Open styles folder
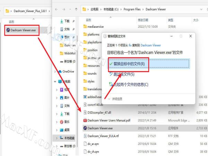The height and width of the screenshot is (156, 208). click(x=89, y=81)
